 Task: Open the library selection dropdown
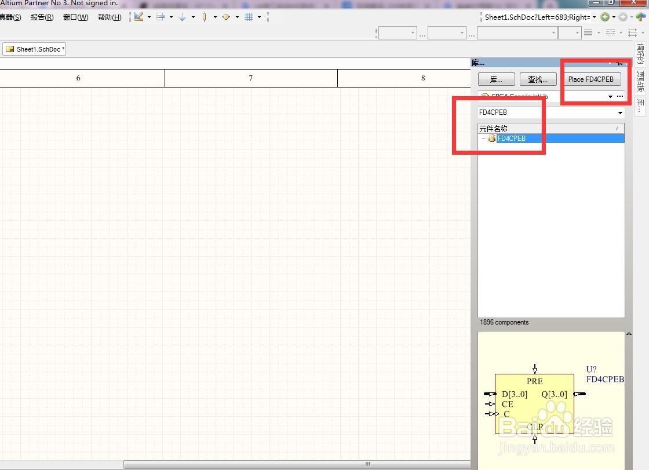pyautogui.click(x=610, y=96)
